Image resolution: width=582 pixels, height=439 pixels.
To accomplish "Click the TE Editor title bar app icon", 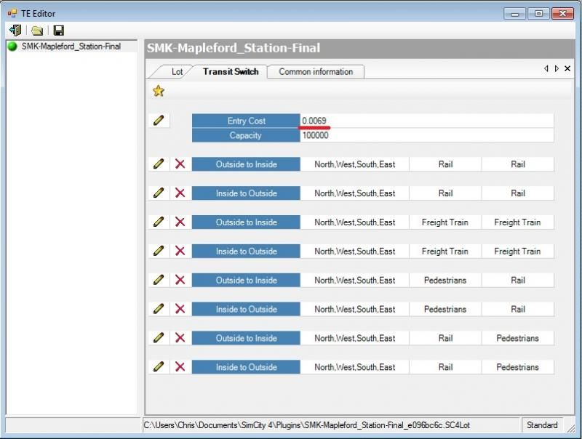I will (x=12, y=13).
